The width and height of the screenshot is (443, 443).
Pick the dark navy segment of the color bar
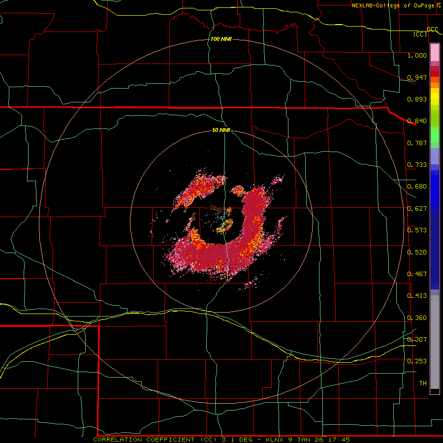(x=435, y=252)
